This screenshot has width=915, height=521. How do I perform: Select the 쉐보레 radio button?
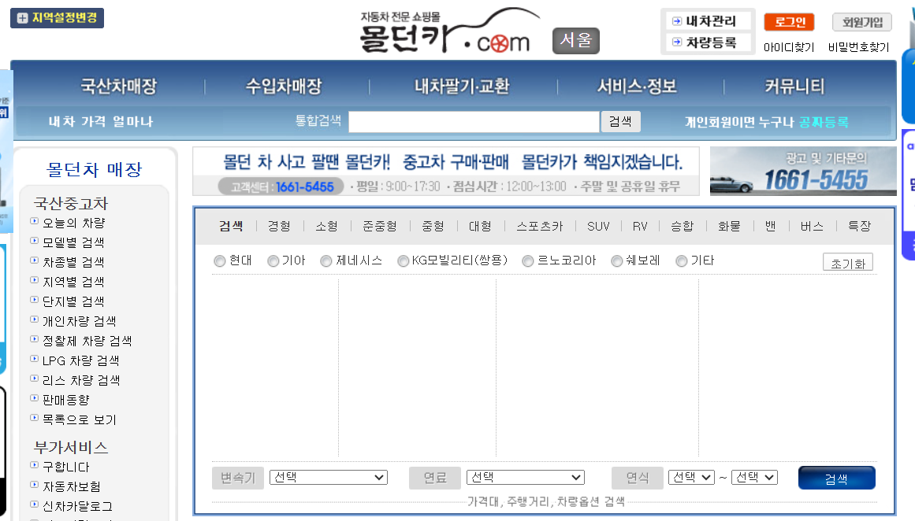tap(617, 261)
